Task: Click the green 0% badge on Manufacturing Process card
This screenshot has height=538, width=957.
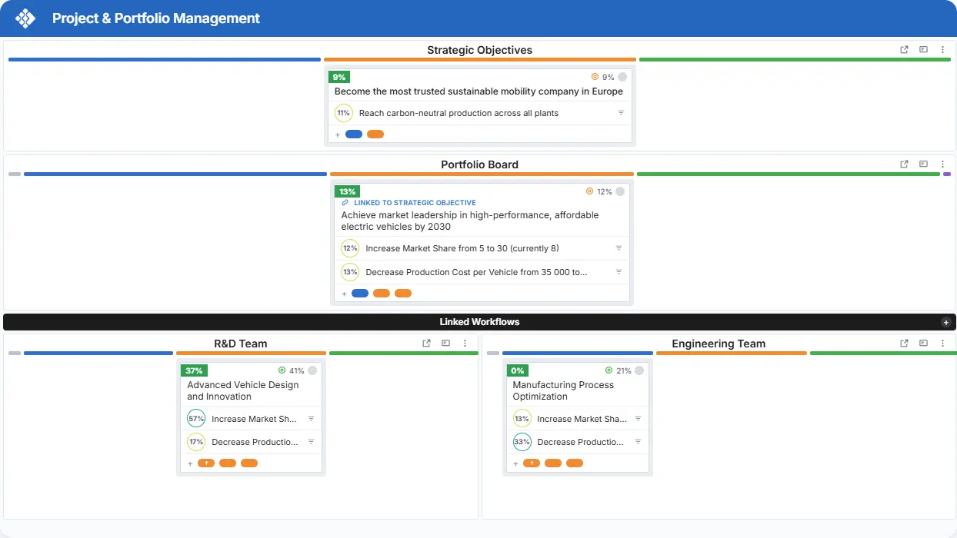Action: click(518, 370)
